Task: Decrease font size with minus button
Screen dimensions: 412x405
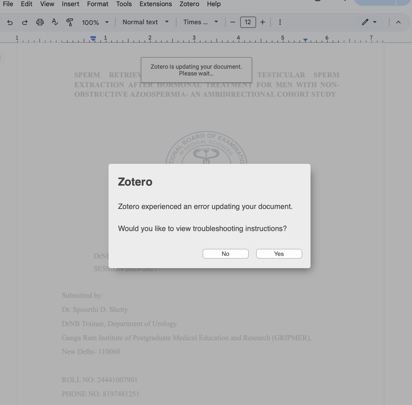Action: coord(233,22)
